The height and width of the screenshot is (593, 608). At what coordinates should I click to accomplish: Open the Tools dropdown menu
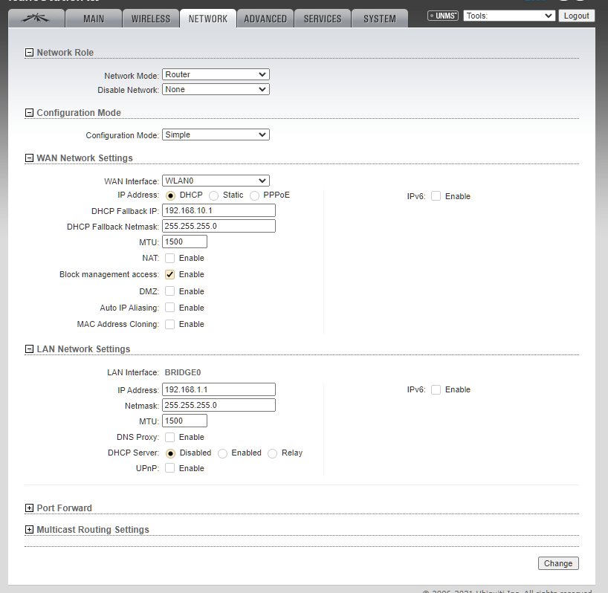pyautogui.click(x=509, y=16)
